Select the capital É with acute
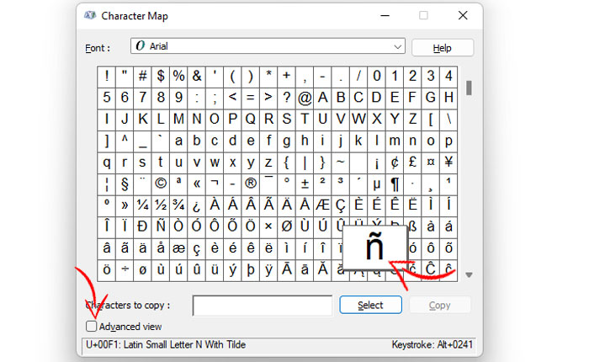 (376, 205)
